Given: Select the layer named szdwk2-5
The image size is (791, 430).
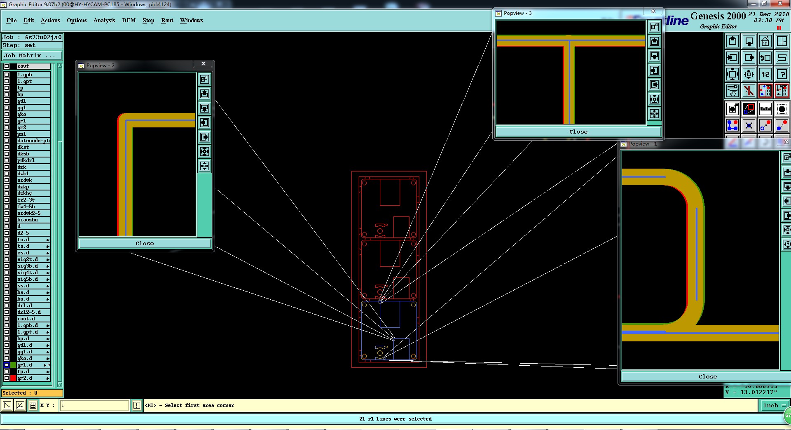Looking at the screenshot, I should pyautogui.click(x=33, y=213).
